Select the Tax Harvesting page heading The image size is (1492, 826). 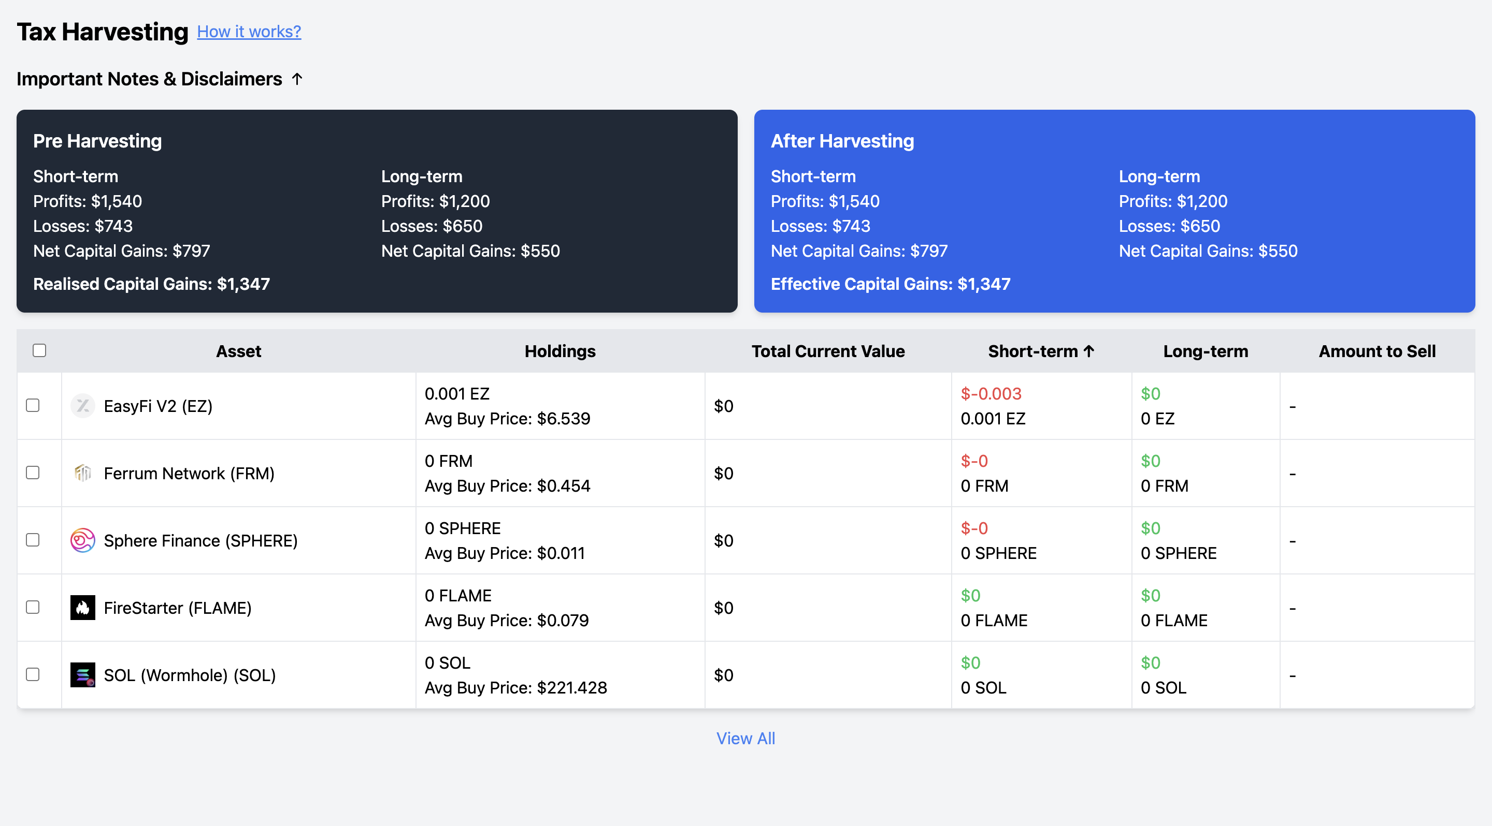tap(103, 32)
